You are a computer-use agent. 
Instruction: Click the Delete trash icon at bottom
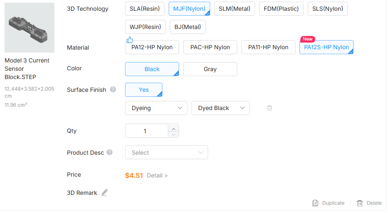tap(360, 203)
